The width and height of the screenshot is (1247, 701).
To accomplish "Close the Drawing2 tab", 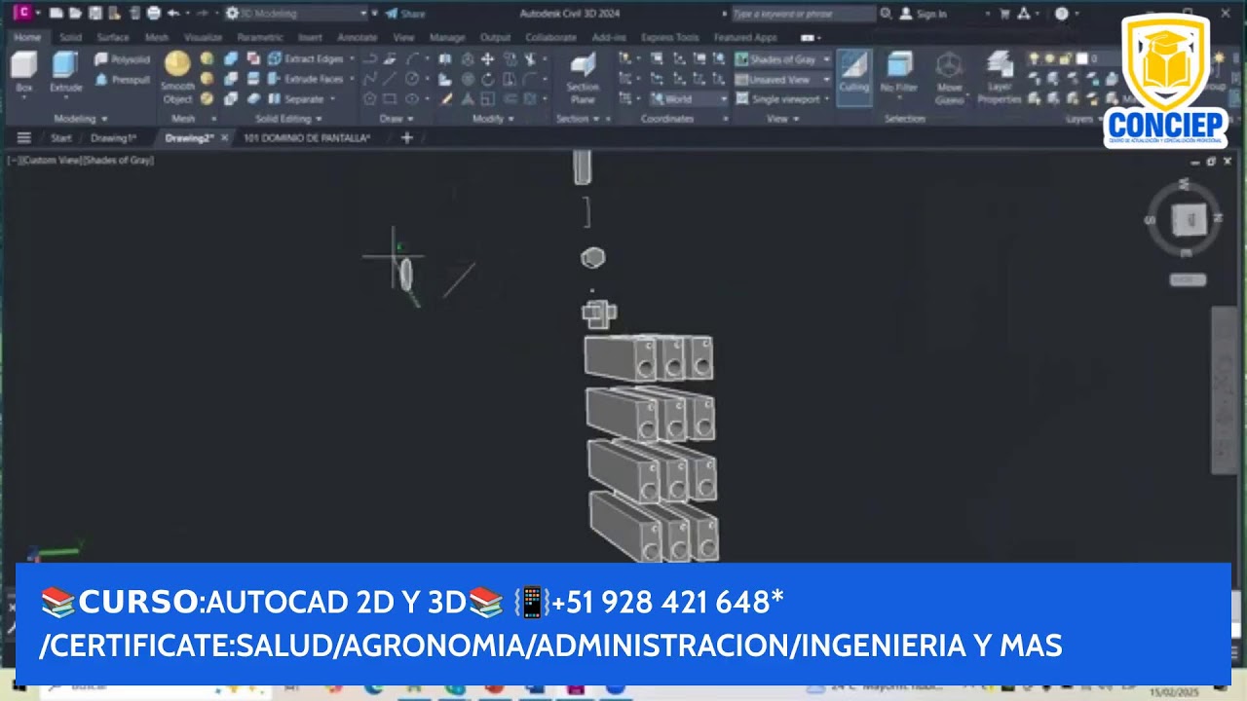I will point(224,138).
